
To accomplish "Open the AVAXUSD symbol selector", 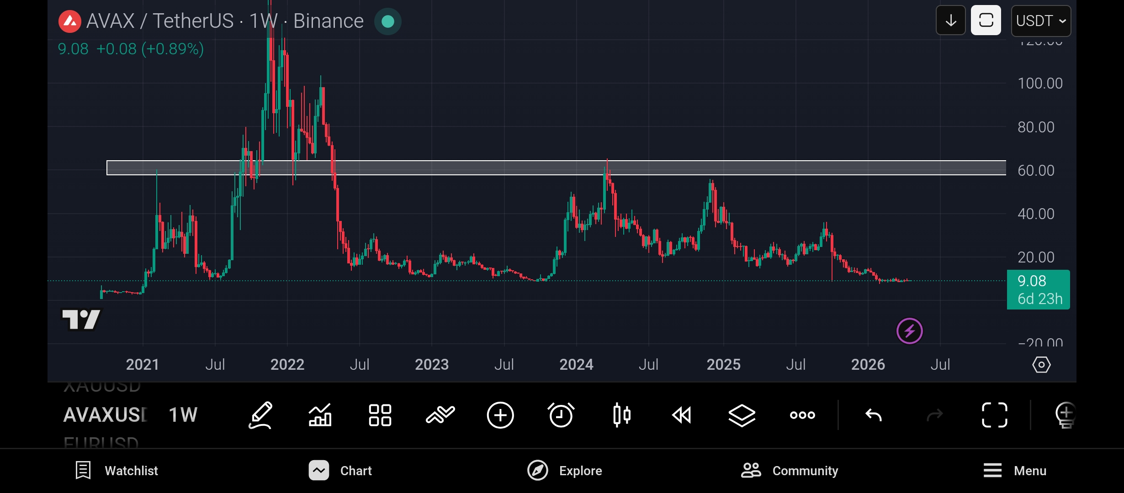I will 105,415.
